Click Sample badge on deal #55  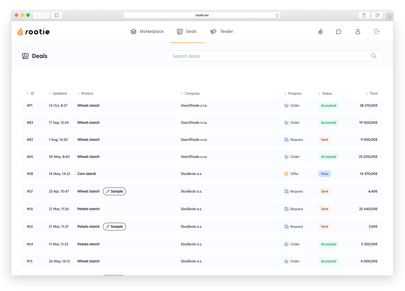click(114, 227)
